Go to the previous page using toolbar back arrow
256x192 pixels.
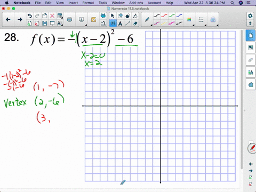8,20
